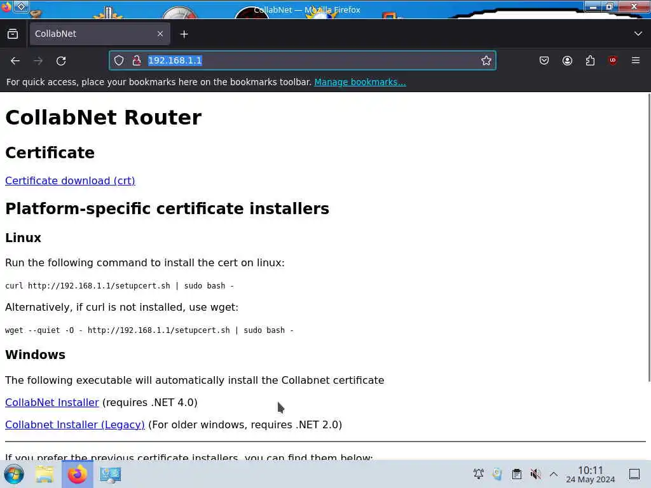
Task: Open the Start menu orb
Action: tap(14, 474)
